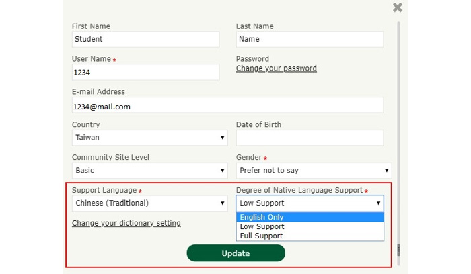Focus the User Name field containing 1234
This screenshot has width=471, height=274.
[x=145, y=73]
